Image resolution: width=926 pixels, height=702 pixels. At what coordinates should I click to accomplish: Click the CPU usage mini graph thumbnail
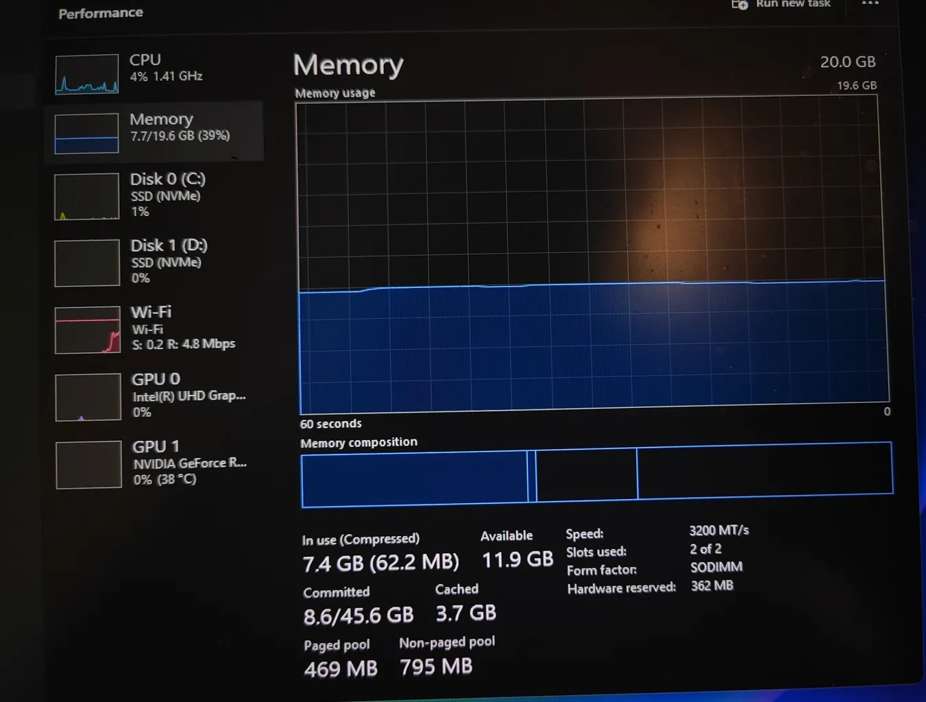[x=86, y=74]
